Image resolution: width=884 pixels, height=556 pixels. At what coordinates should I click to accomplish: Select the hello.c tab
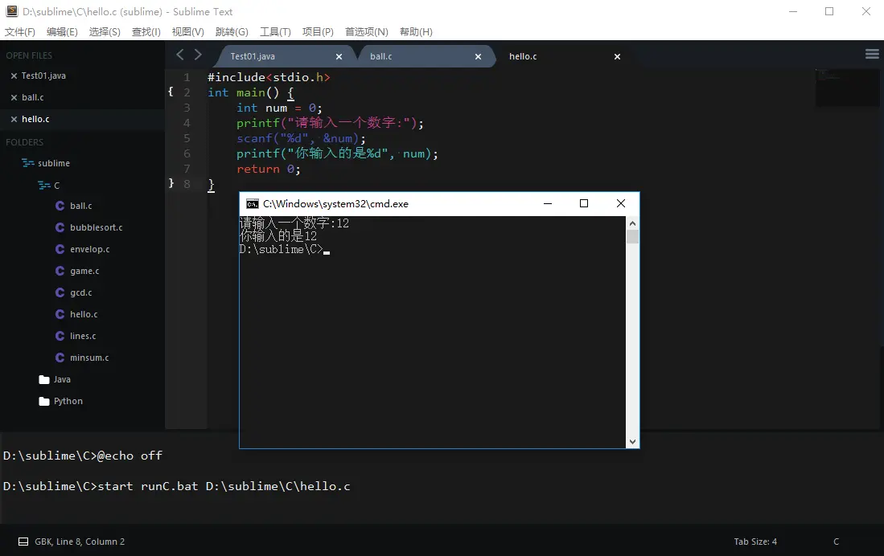pos(523,57)
